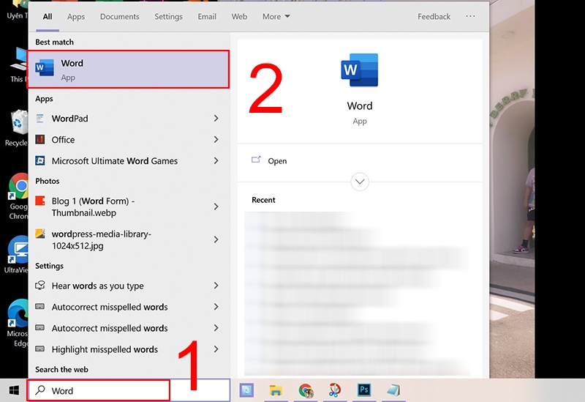Image resolution: width=585 pixels, height=402 pixels.
Task: Open Chrome from the taskbar
Action: tap(306, 390)
